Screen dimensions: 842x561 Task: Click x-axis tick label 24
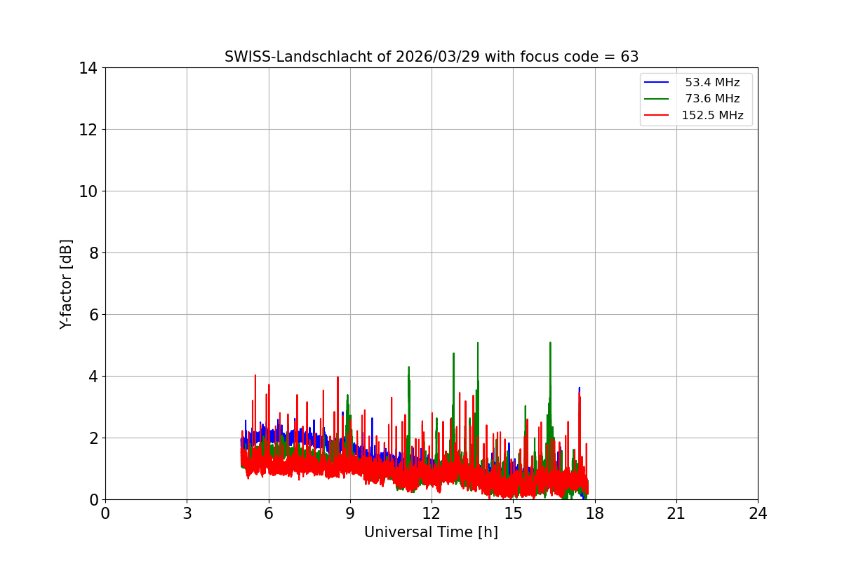point(758,513)
